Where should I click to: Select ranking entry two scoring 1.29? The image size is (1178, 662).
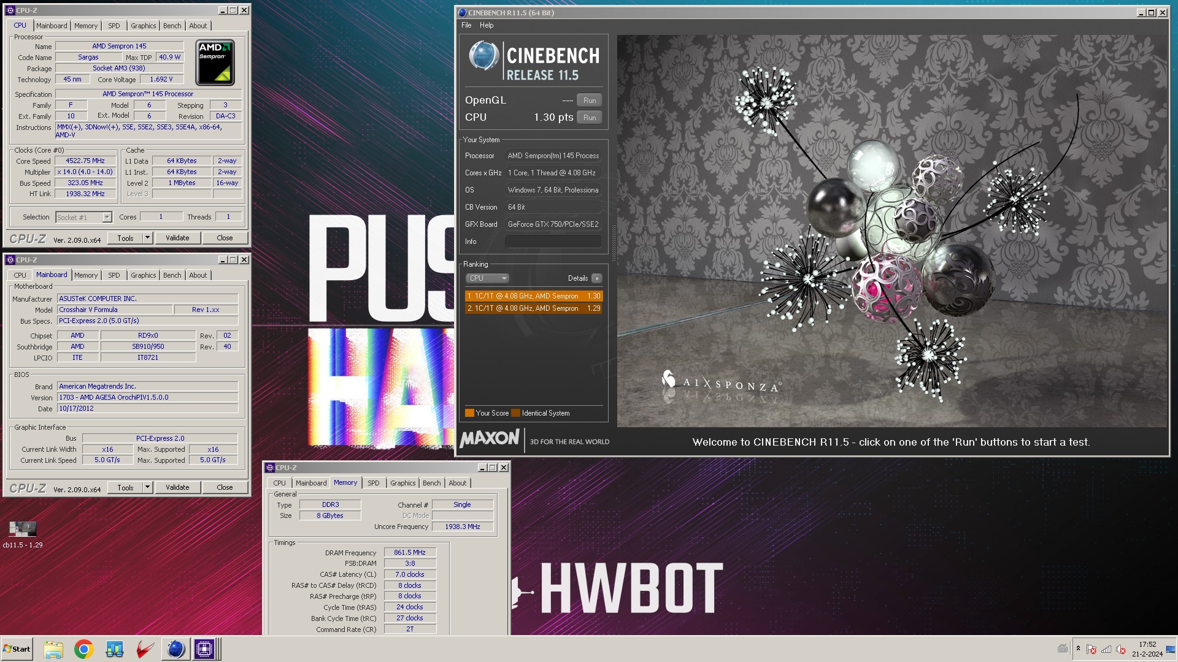[534, 308]
